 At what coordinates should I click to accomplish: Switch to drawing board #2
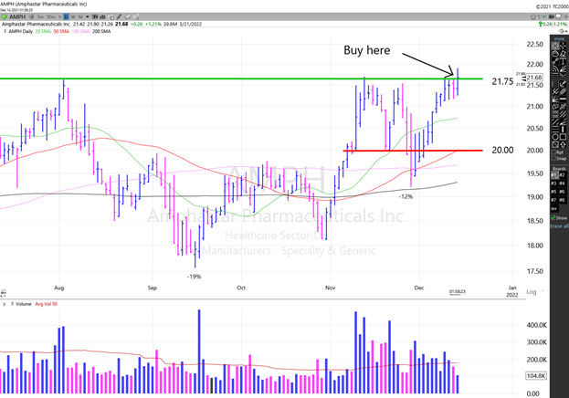(x=562, y=175)
